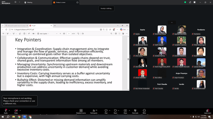This screenshot has width=213, height=119.
Task: Select Anjar Prasetyo's participant tile
Action: [181, 74]
